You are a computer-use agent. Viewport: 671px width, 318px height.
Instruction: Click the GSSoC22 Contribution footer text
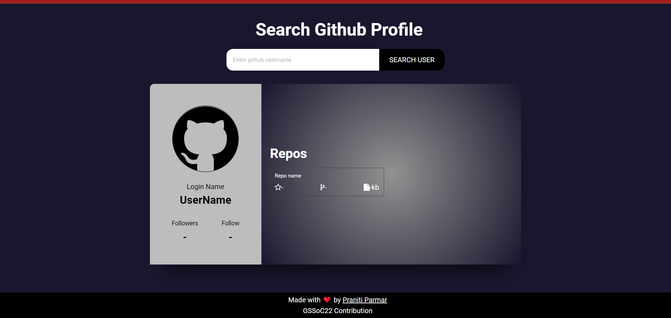pyautogui.click(x=338, y=311)
